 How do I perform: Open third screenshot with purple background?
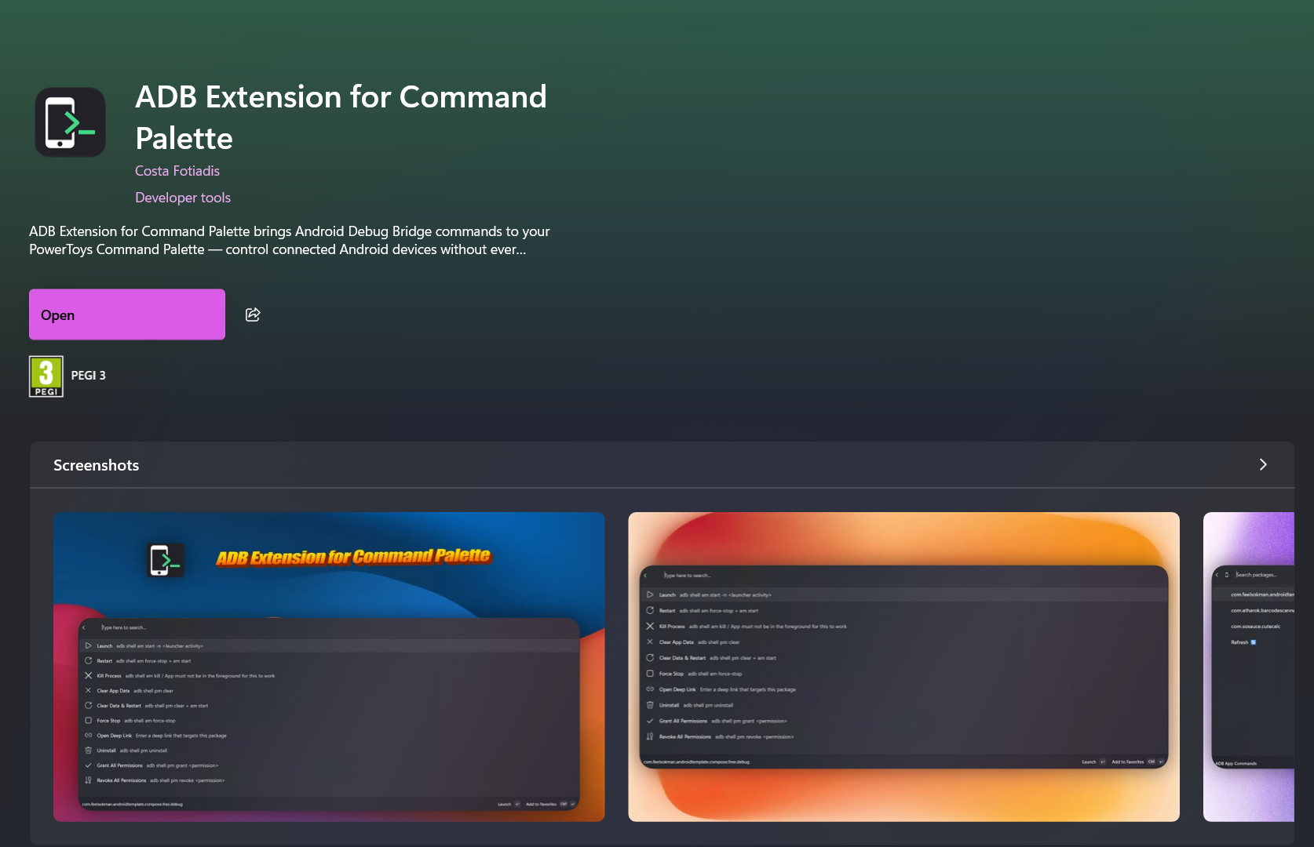tap(1249, 667)
